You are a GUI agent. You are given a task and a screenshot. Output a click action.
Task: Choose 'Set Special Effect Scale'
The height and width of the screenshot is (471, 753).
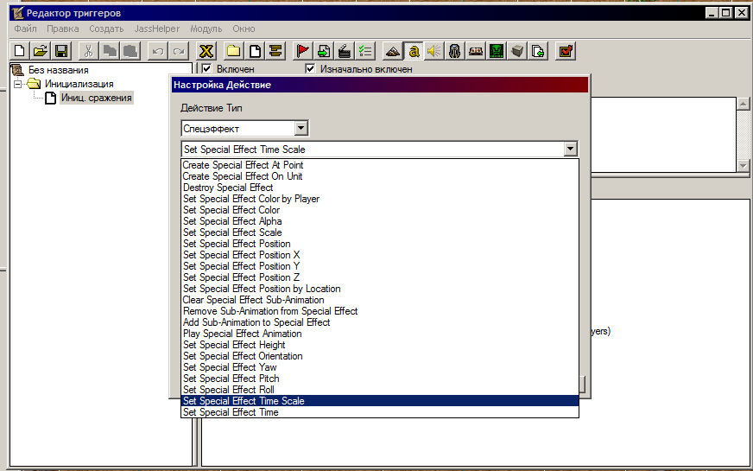coord(380,232)
